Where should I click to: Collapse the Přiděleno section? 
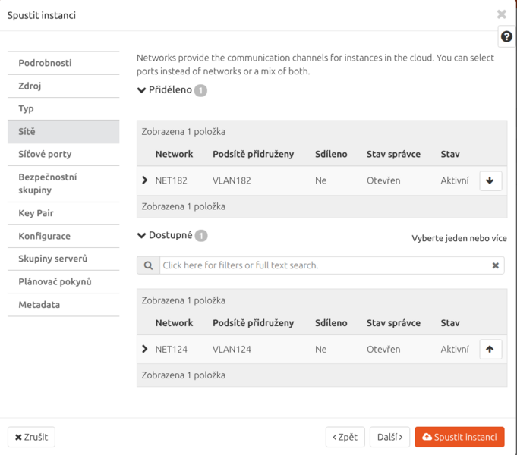[141, 90]
